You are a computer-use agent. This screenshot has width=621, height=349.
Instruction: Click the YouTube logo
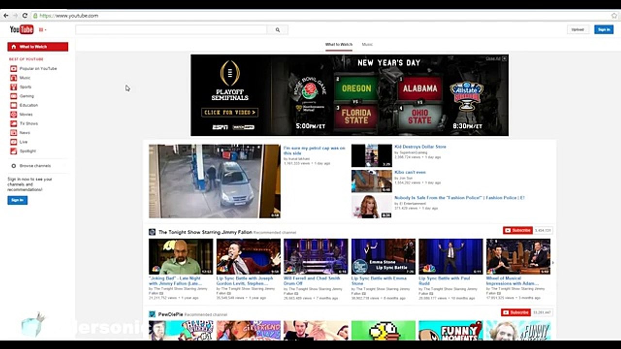[22, 30]
